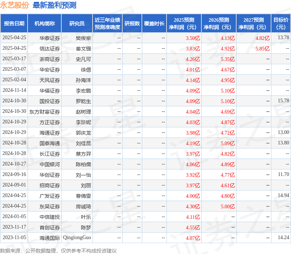Select analyst name 樊俊豪
The image size is (291, 254).
83,38
